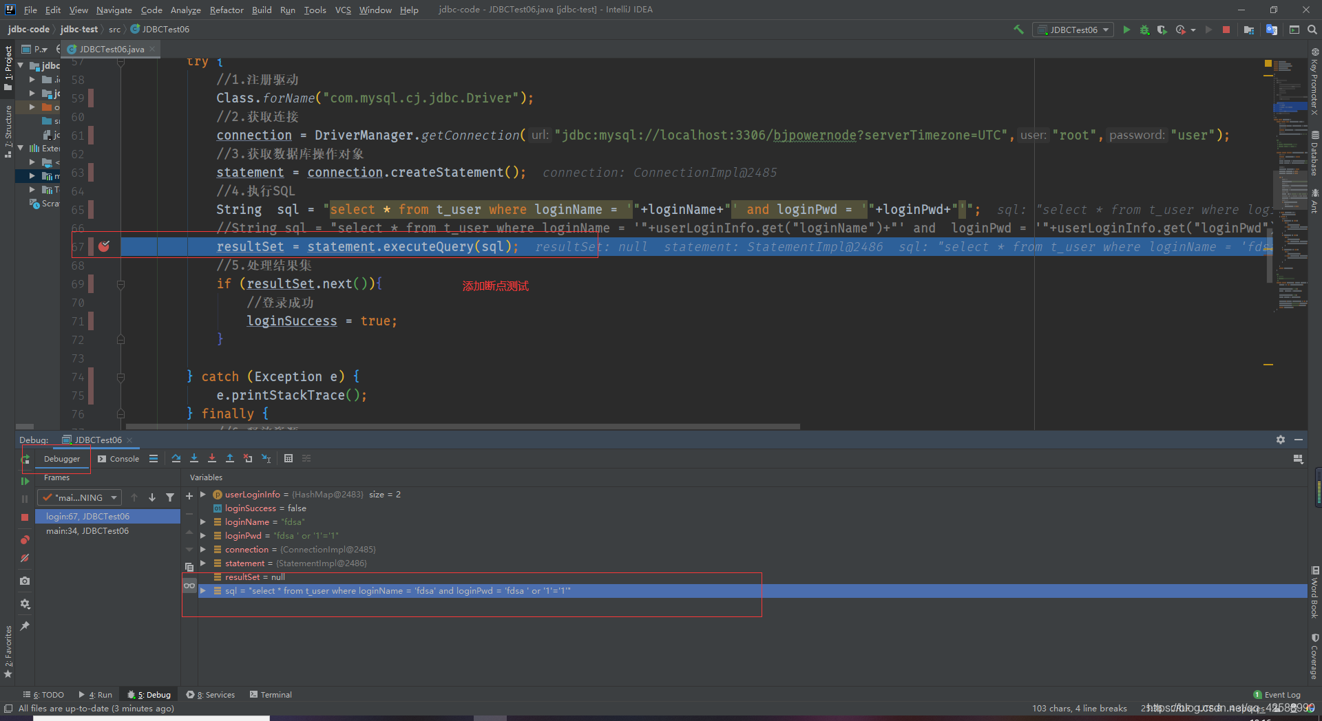Viewport: 1322px width, 721px height.
Task: Expand the profiler options dropdown arrow
Action: coord(1193,30)
